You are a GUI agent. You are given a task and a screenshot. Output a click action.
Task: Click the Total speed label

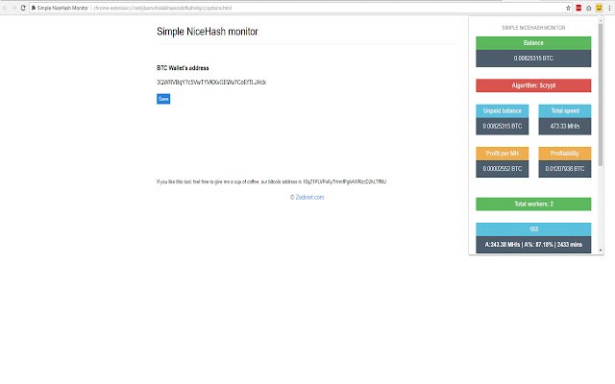pos(565,111)
